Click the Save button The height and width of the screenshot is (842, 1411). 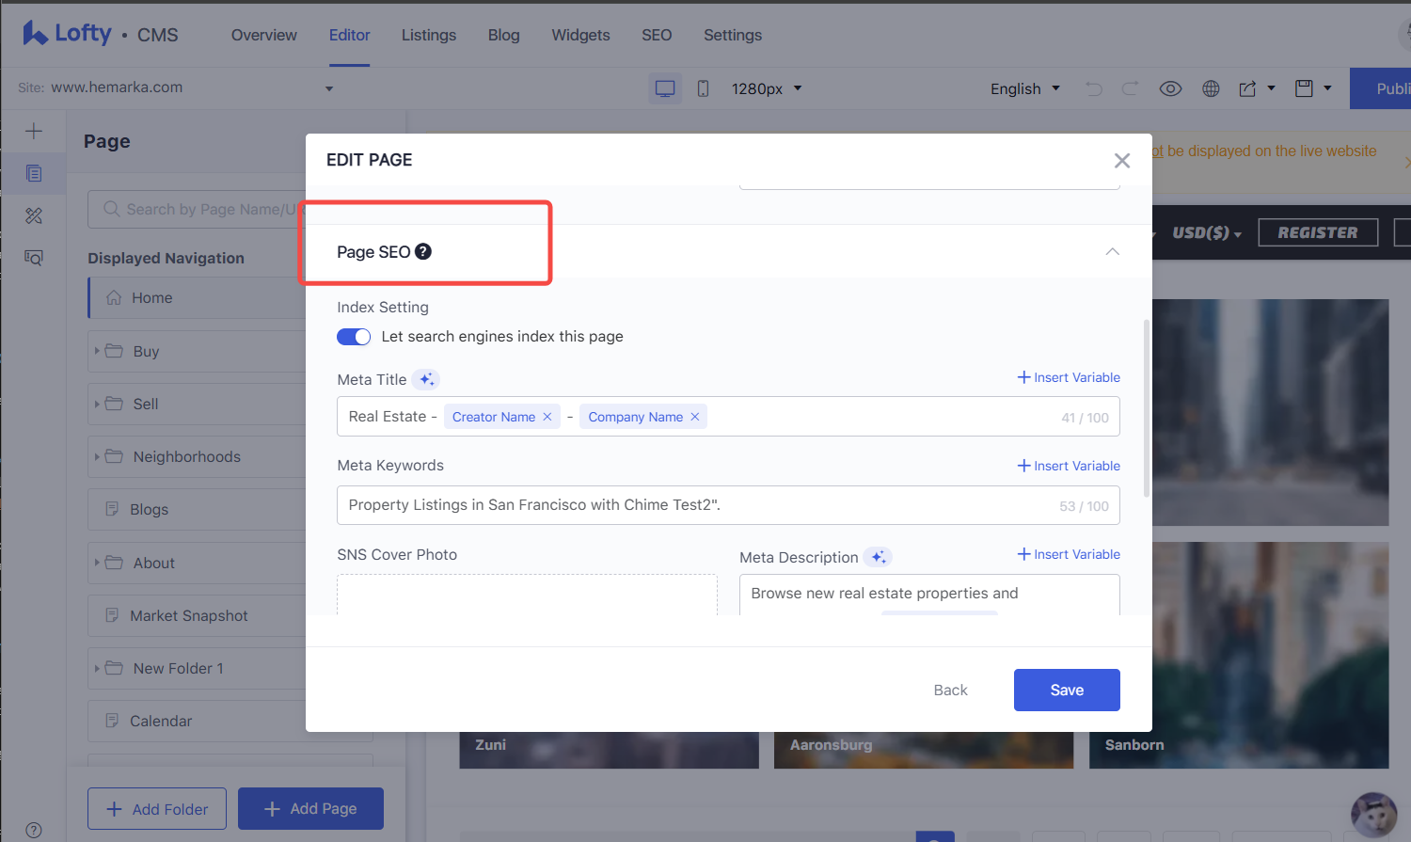pos(1067,690)
